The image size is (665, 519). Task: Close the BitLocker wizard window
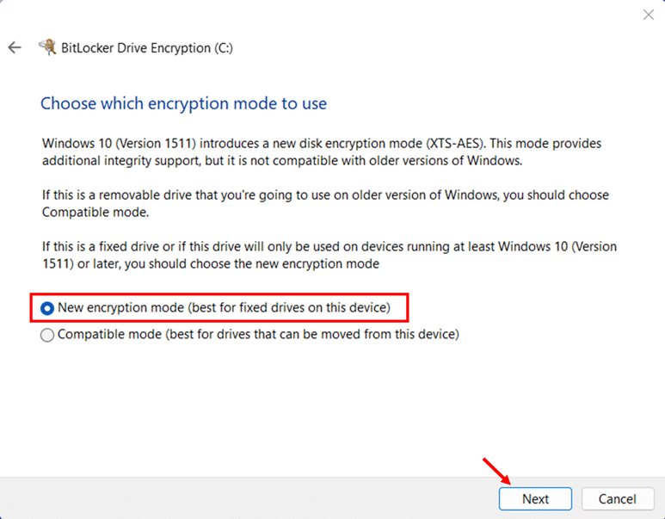[647, 15]
